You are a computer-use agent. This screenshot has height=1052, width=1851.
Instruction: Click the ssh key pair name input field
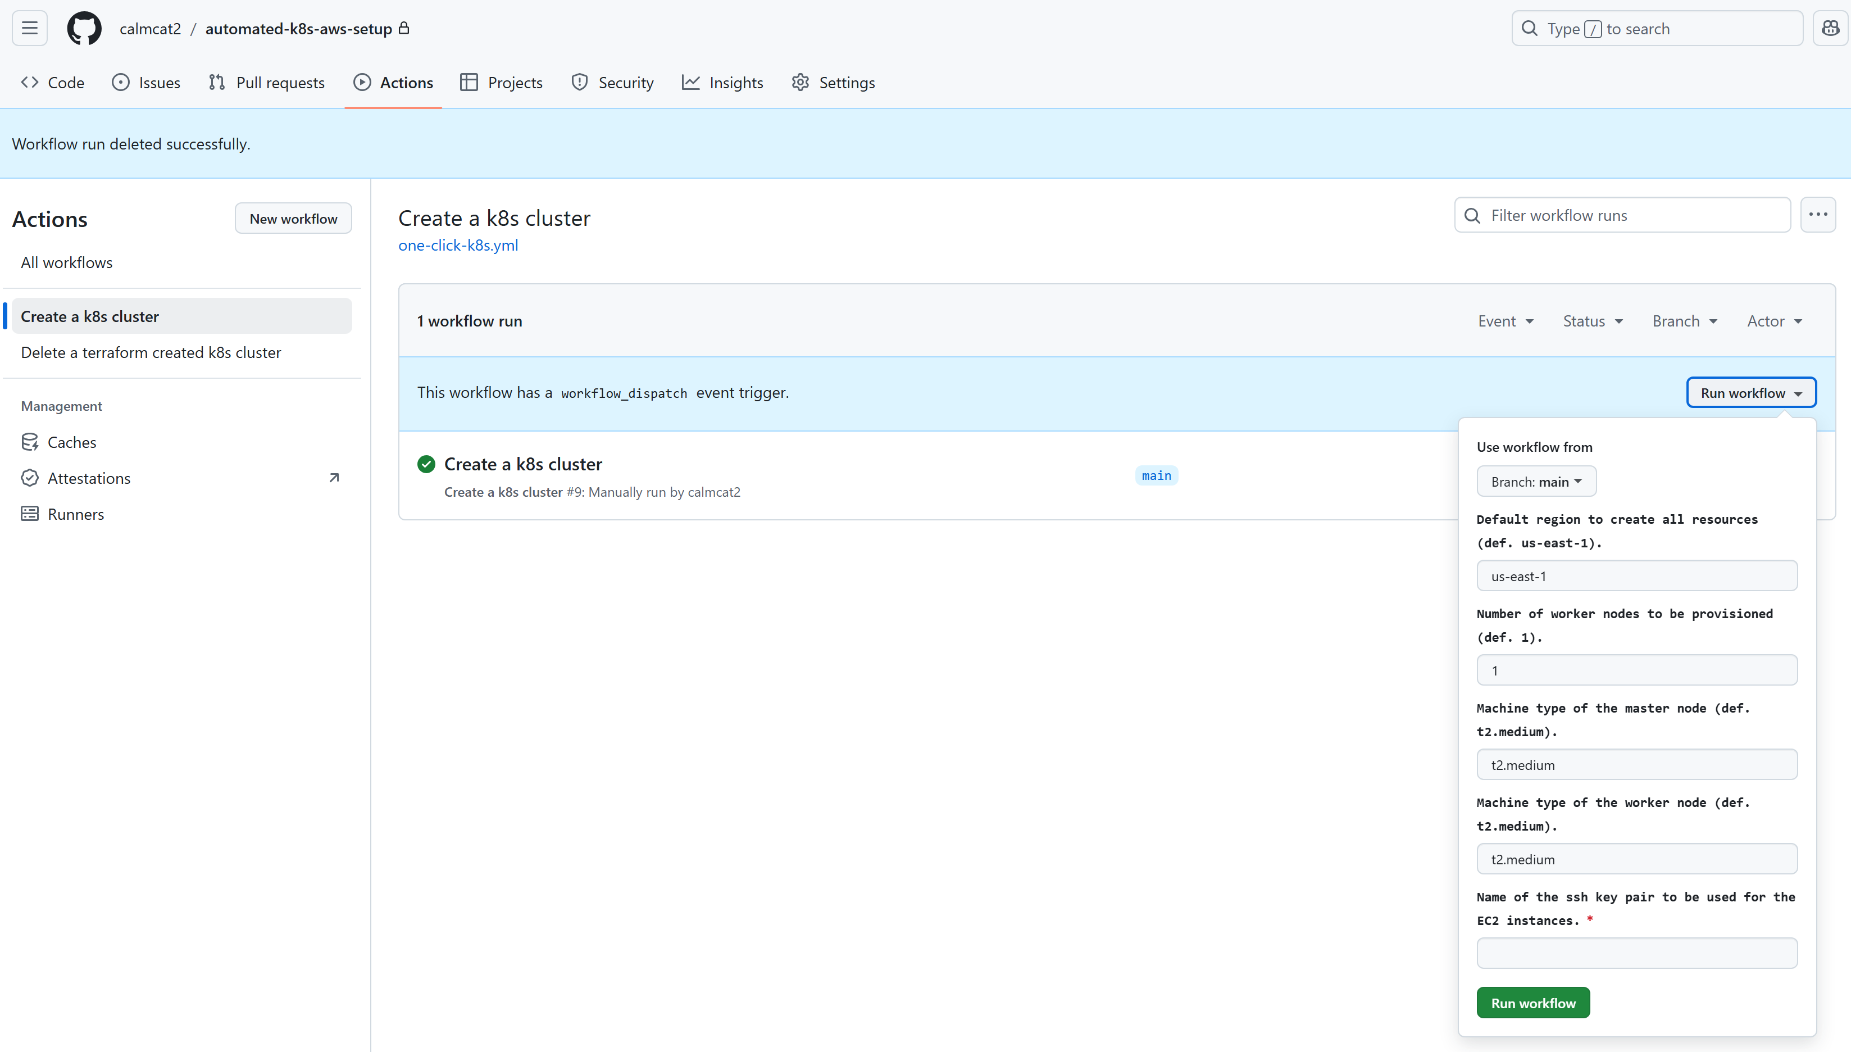click(x=1636, y=953)
